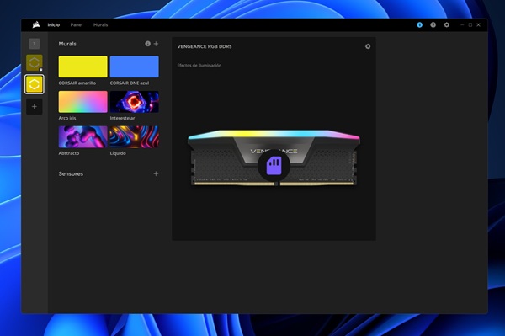This screenshot has height=336, width=505.
Task: Click the Efectos de iluminación link
Action: (x=199, y=66)
